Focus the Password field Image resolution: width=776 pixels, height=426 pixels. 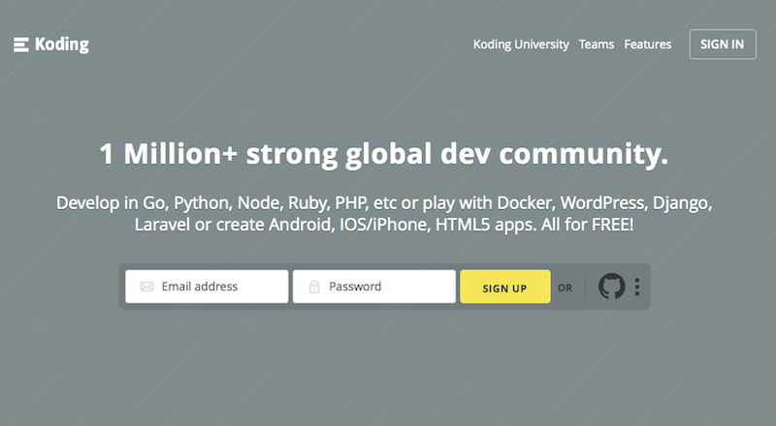tap(374, 287)
